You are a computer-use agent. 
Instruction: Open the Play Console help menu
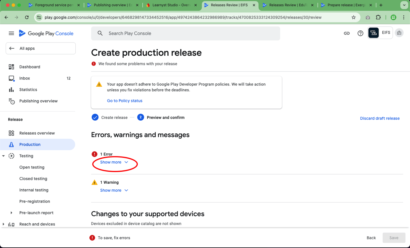pos(360,33)
